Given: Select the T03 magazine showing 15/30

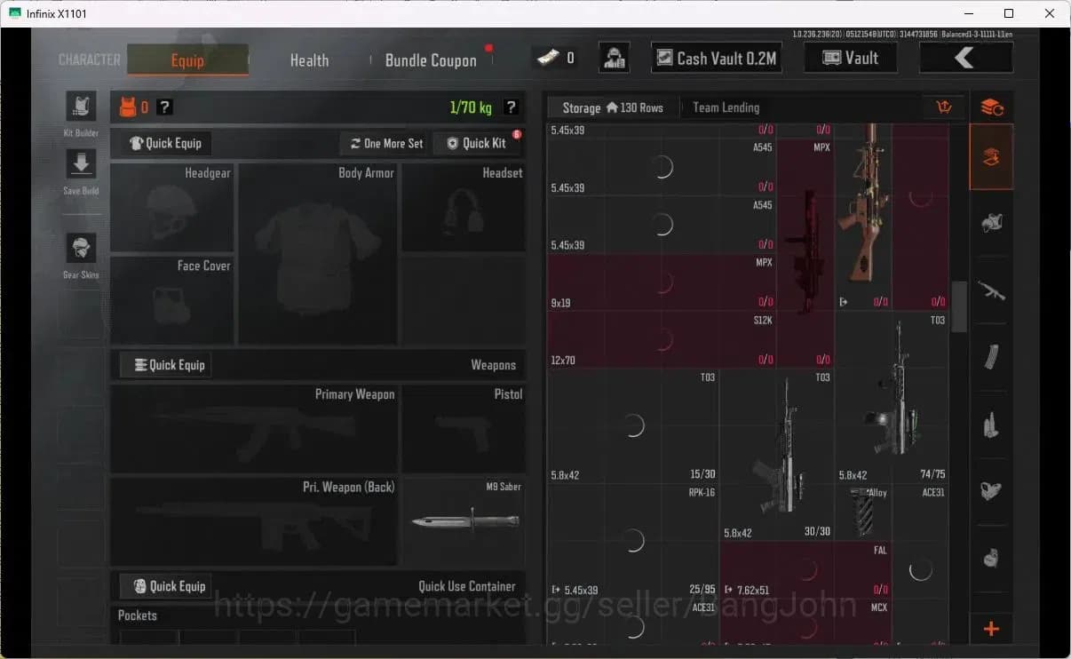Looking at the screenshot, I should (632, 426).
